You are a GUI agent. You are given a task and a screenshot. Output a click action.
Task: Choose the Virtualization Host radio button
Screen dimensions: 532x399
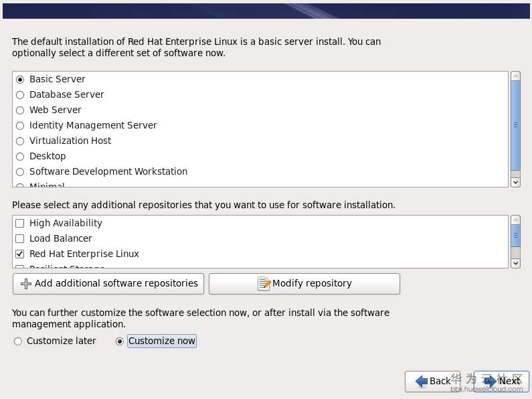[x=20, y=141]
